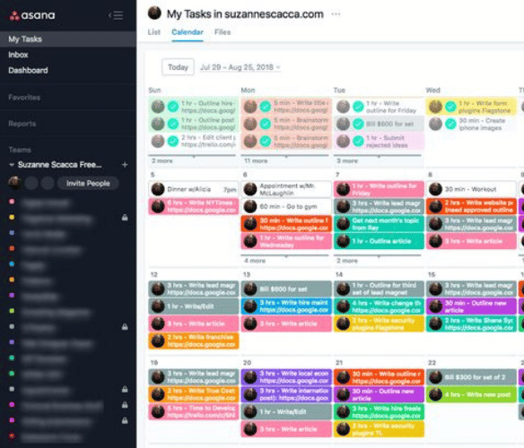Viewport: 524px width, 448px height.
Task: Open the three-dot menu beside page title
Action: [x=336, y=14]
